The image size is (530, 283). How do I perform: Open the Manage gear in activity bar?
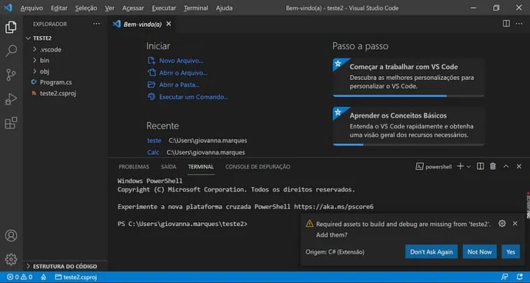tap(12, 259)
